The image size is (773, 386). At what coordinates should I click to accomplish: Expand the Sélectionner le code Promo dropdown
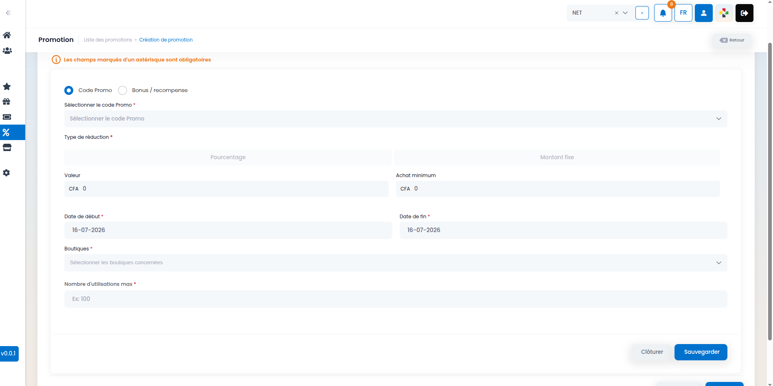(x=396, y=118)
